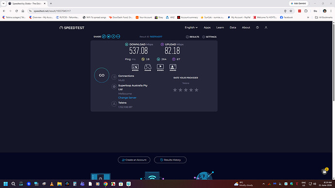Viewport: 335px width, 188px height.
Task: Click the help icon in Speedtest header
Action: pos(257,28)
